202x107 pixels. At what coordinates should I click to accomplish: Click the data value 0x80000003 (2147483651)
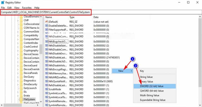[106, 58]
